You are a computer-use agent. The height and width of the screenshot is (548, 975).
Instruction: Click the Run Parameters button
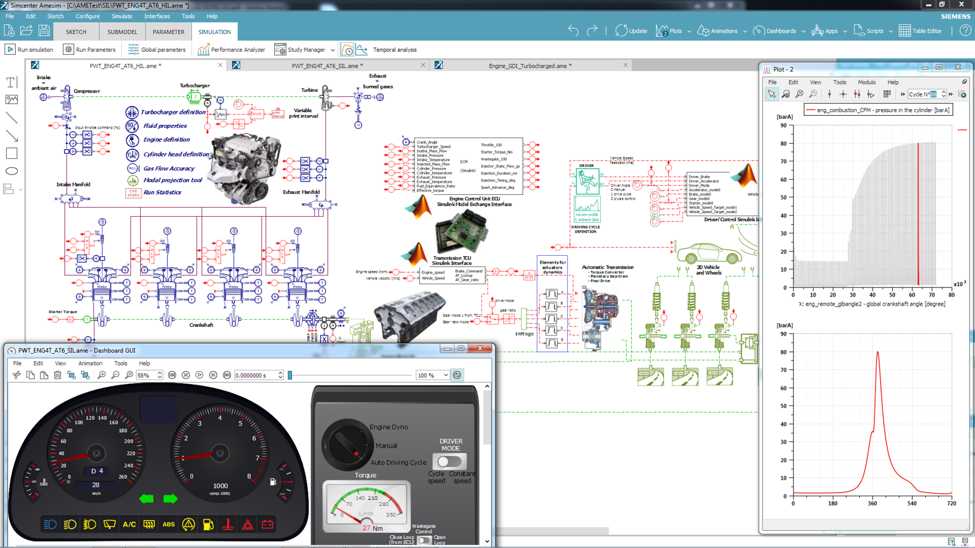[90, 50]
